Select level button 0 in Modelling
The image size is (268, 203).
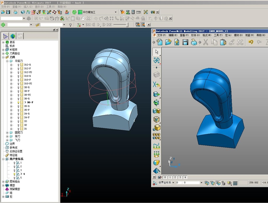[x=165, y=177]
